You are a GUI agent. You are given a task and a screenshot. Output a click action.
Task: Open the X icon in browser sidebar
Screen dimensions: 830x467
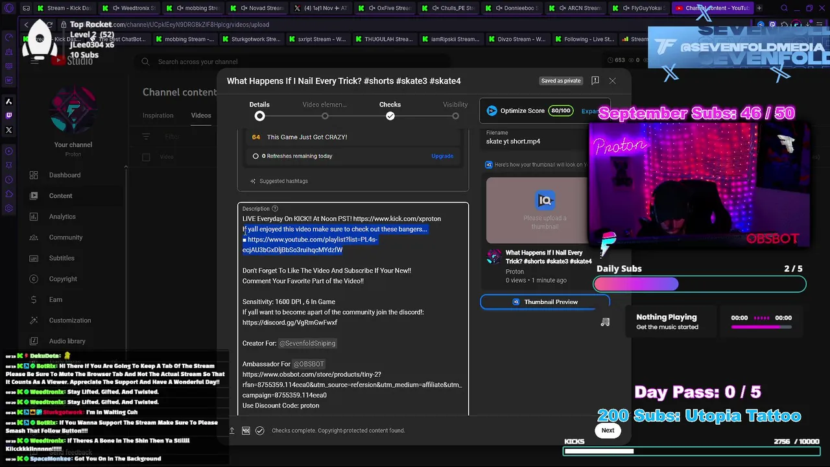pyautogui.click(x=9, y=130)
